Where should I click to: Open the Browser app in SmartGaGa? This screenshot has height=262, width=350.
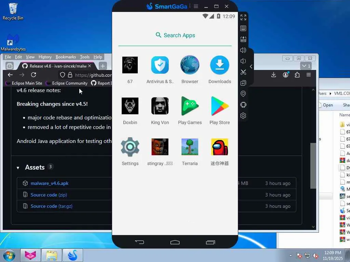point(190,65)
